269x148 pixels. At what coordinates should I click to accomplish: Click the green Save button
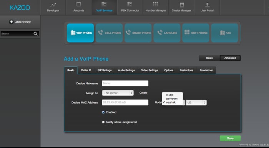tap(230, 138)
